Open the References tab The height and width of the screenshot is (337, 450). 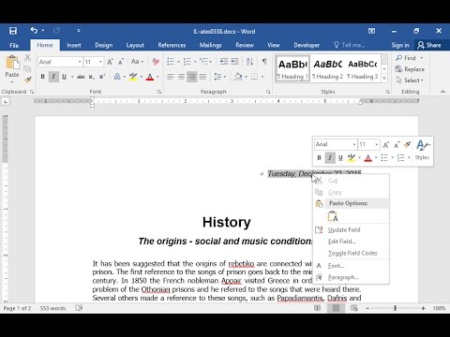[172, 45]
